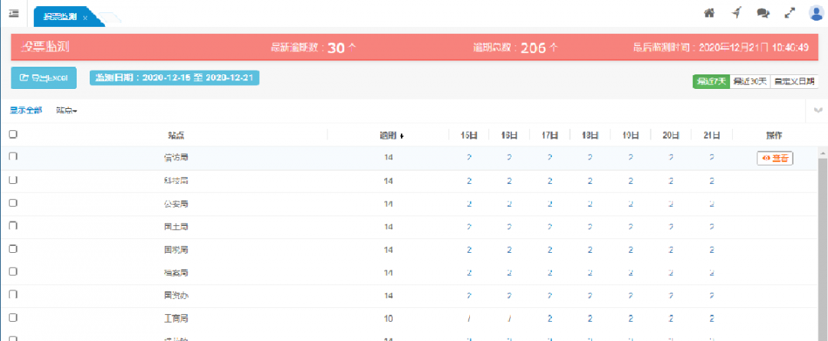Select the 最近7天 range button
Viewport: 828px width, 341px height.
coord(711,81)
